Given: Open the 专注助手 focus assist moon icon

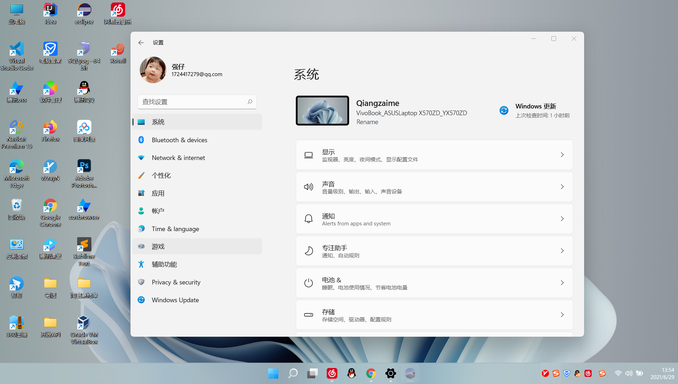Looking at the screenshot, I should pyautogui.click(x=309, y=251).
